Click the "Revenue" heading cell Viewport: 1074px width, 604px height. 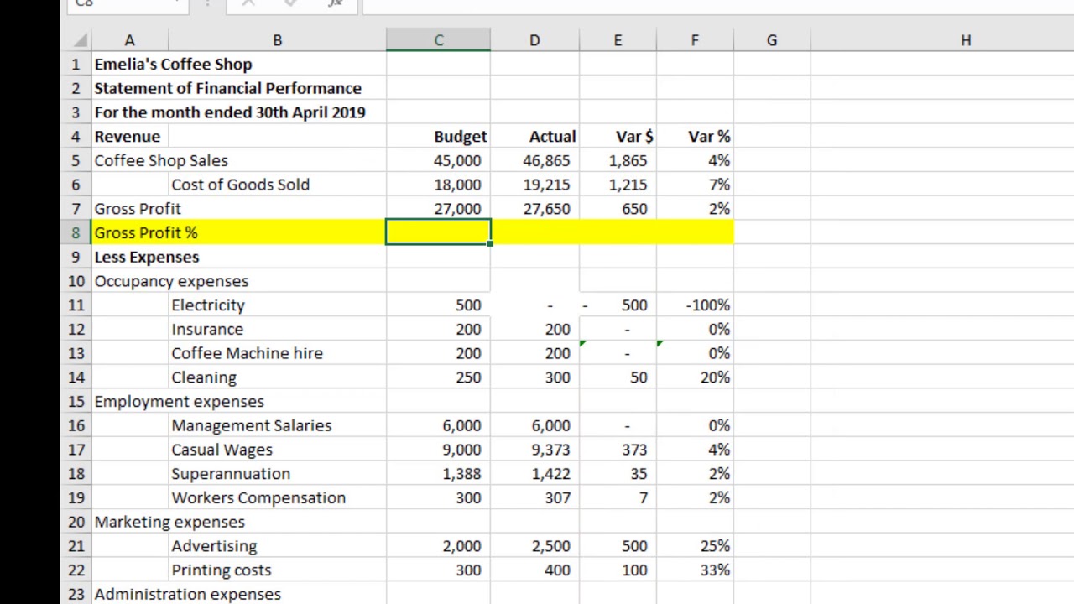point(129,136)
